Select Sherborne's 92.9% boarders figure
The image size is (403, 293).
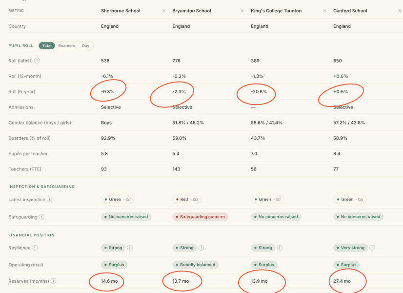pyautogui.click(x=108, y=138)
